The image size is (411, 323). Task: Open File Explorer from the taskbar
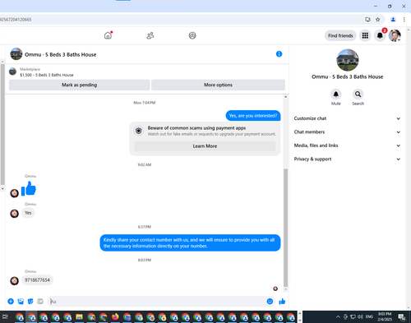[79, 317]
